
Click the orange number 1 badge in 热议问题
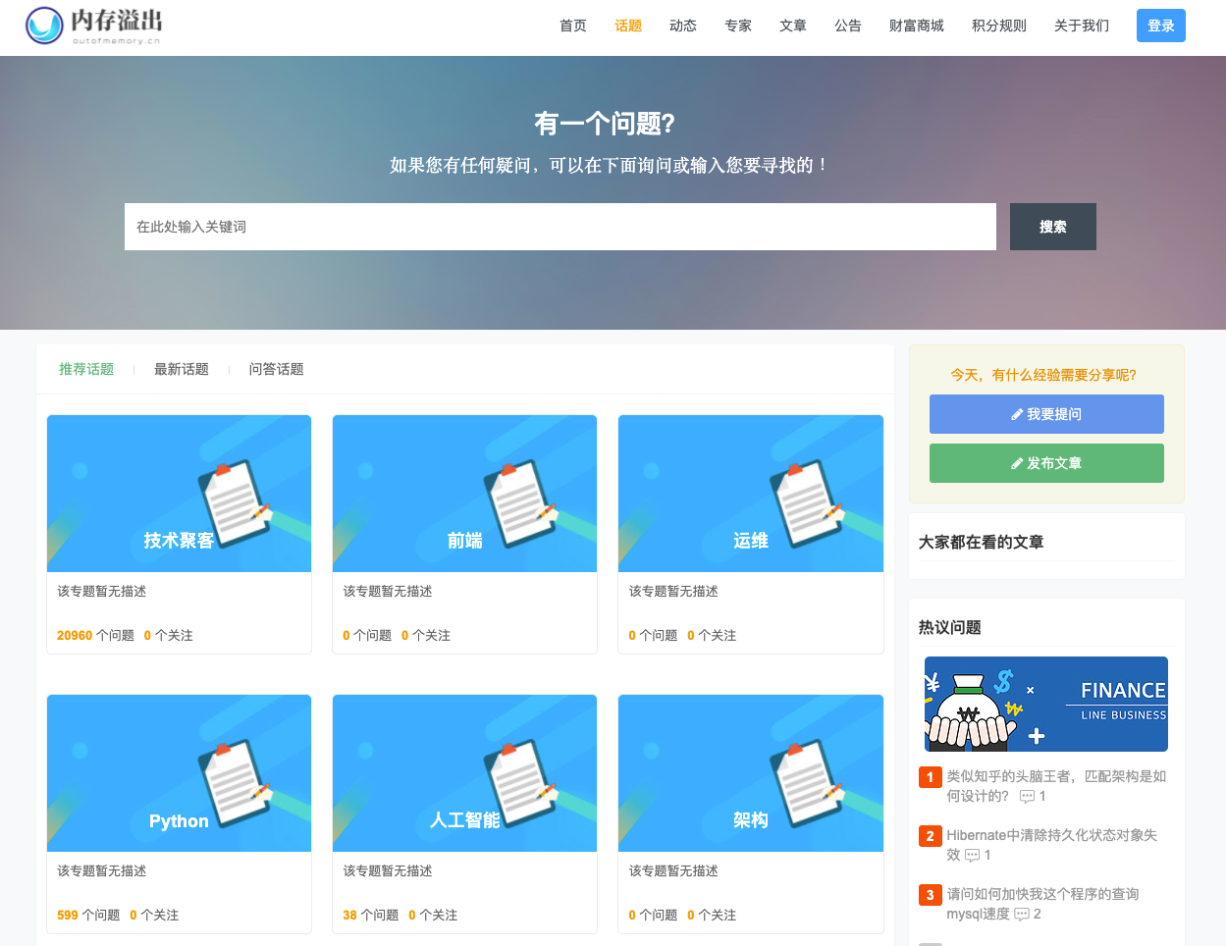point(930,777)
